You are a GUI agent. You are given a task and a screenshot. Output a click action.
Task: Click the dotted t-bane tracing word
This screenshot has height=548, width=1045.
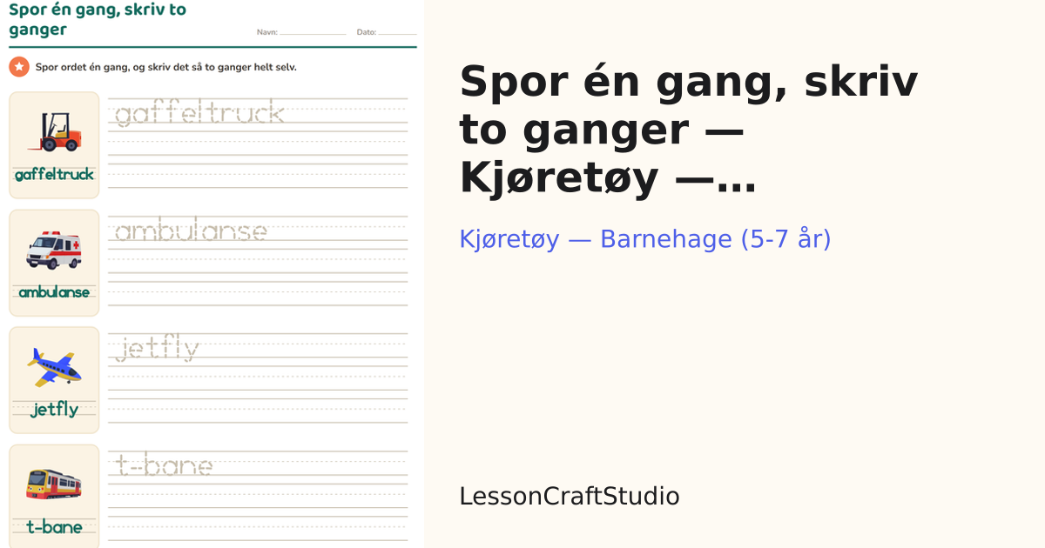164,466
